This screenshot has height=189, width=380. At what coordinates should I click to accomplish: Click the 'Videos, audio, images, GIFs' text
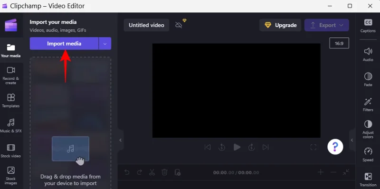[x=58, y=30]
